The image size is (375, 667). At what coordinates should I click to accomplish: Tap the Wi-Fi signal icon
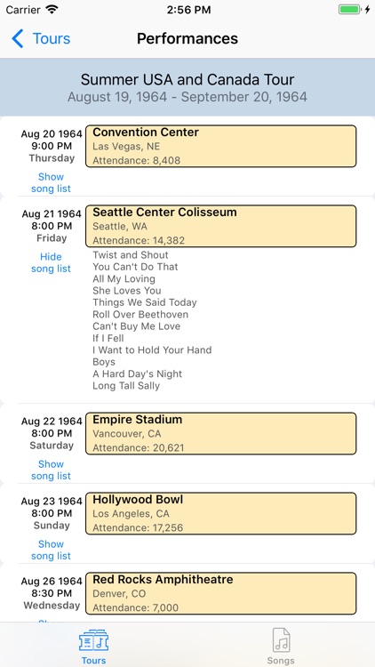point(52,10)
